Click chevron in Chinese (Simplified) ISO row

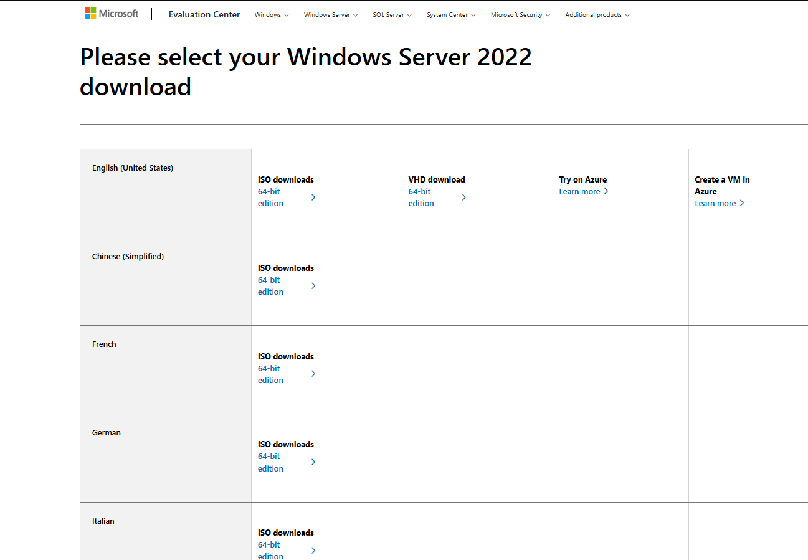pyautogui.click(x=313, y=286)
